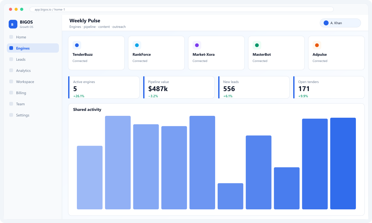Click the shortest bar in Shared activity
Image resolution: width=372 pixels, height=223 pixels.
230,196
